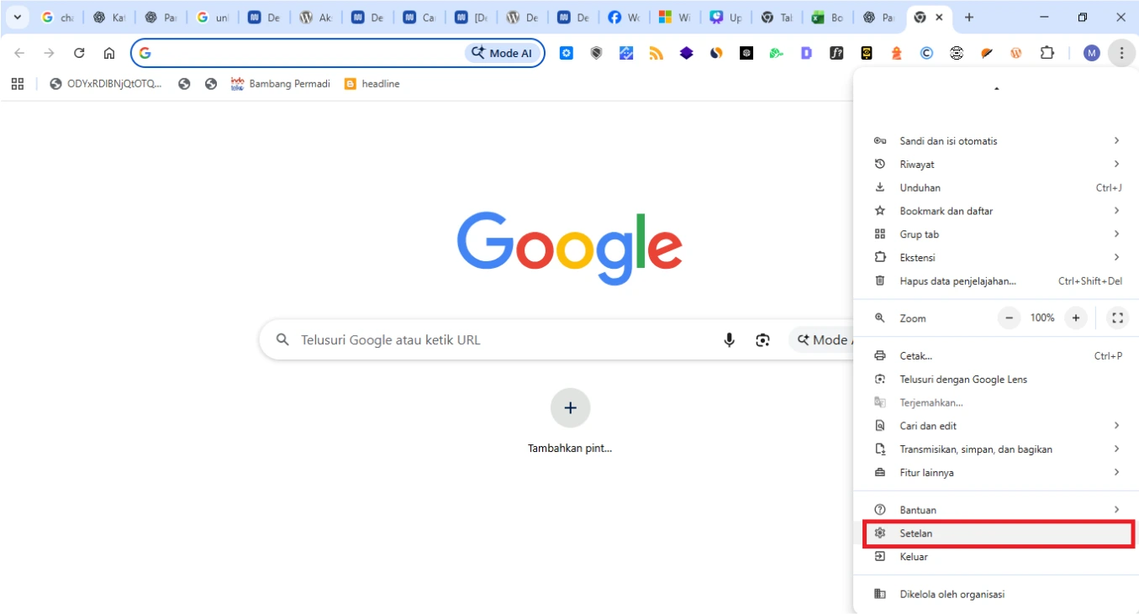The image size is (1139, 614).
Task: Close the three-dot Chrome menu button
Action: tap(1121, 53)
